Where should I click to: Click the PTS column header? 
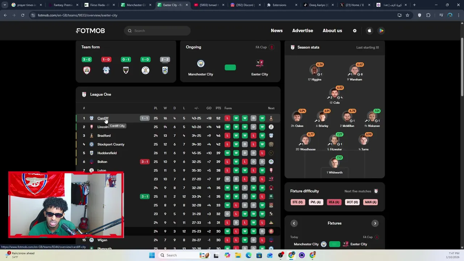point(218,108)
